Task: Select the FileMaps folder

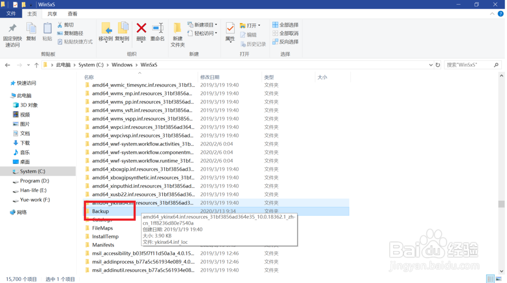Action: pyautogui.click(x=102, y=228)
